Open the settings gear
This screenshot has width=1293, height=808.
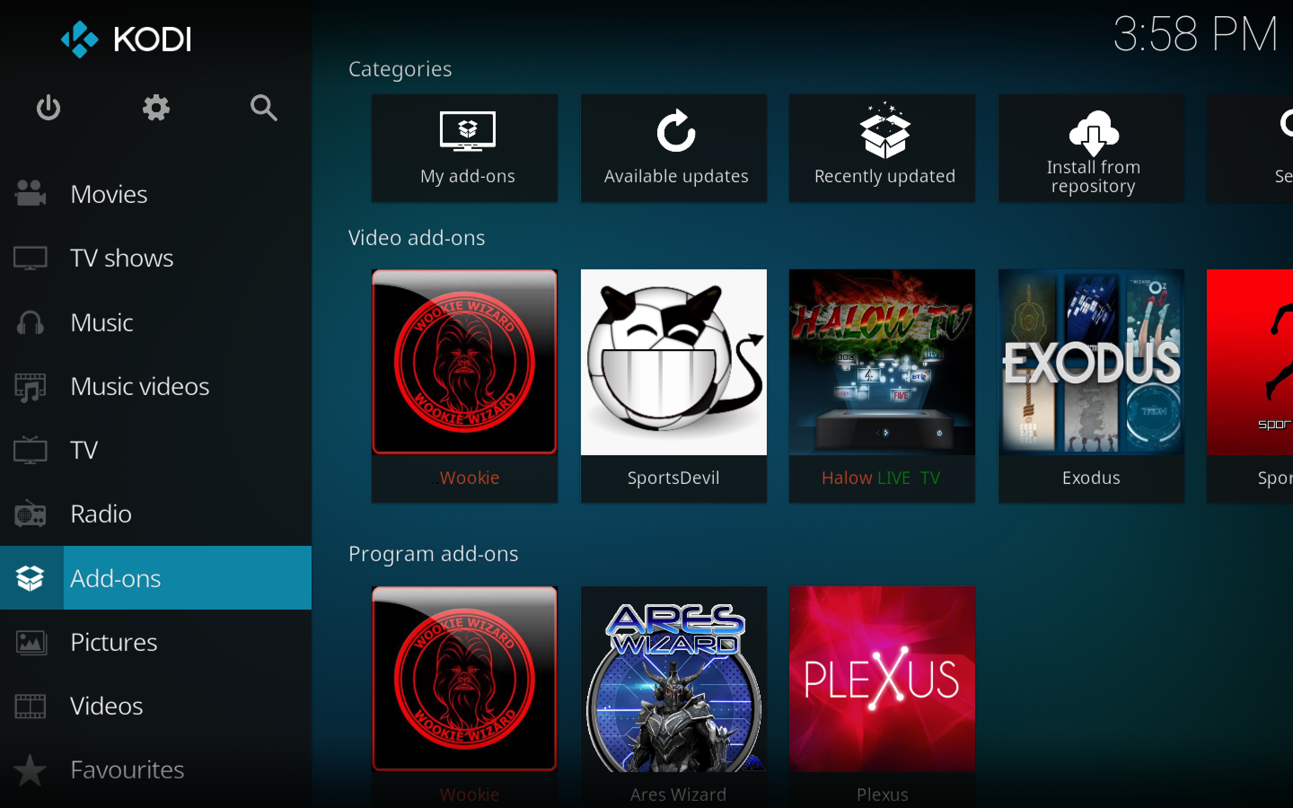pyautogui.click(x=156, y=107)
